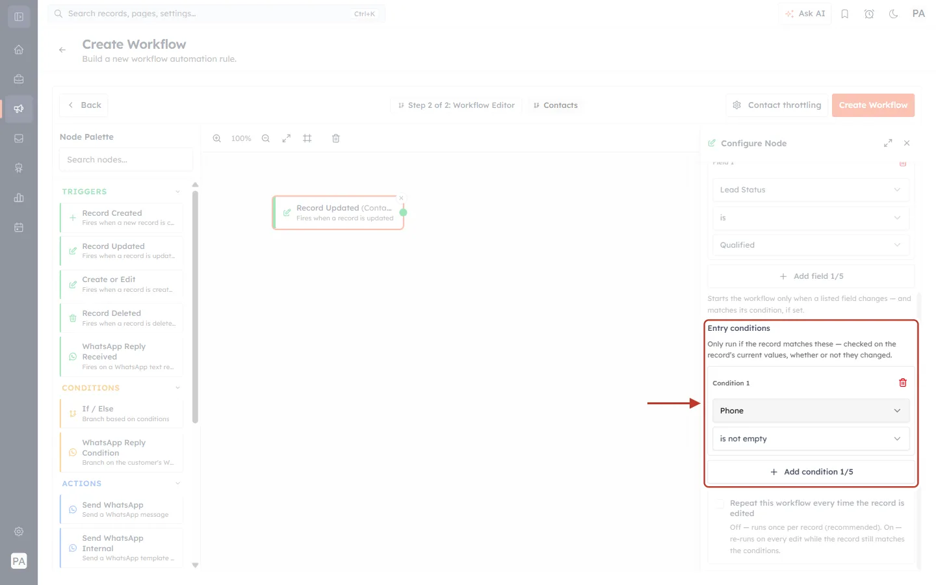Select the Send WhatsApp action node
The width and height of the screenshot is (936, 585).
click(x=122, y=510)
